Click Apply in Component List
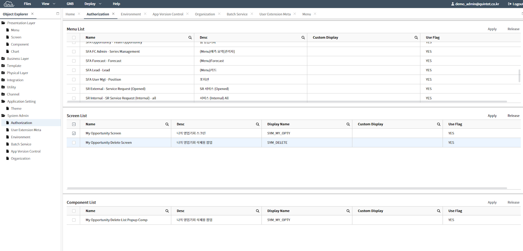Image resolution: width=523 pixels, height=251 pixels. click(492, 203)
